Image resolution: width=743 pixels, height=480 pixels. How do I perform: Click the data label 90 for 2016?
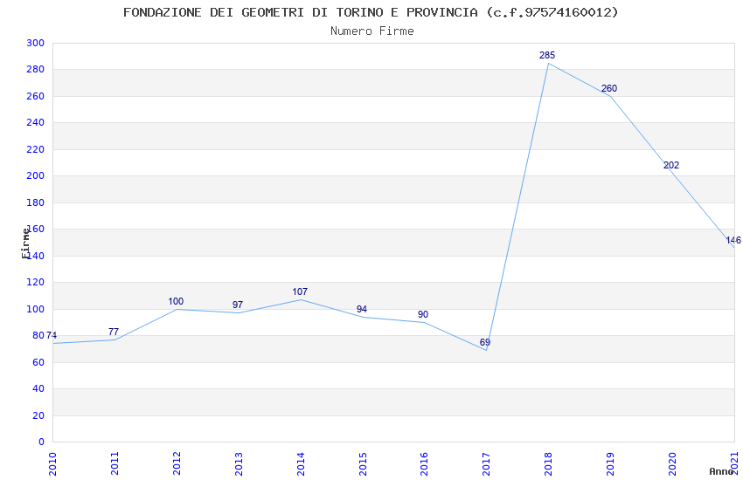click(x=423, y=314)
